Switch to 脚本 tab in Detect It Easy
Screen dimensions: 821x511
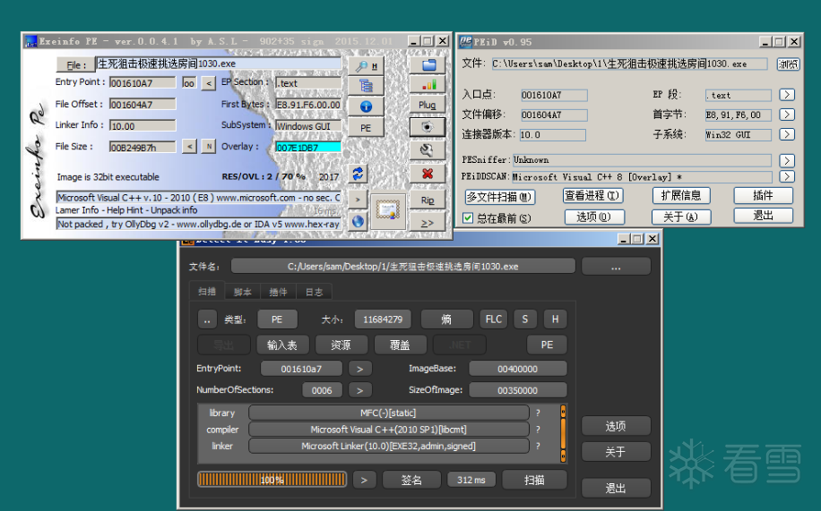[242, 293]
